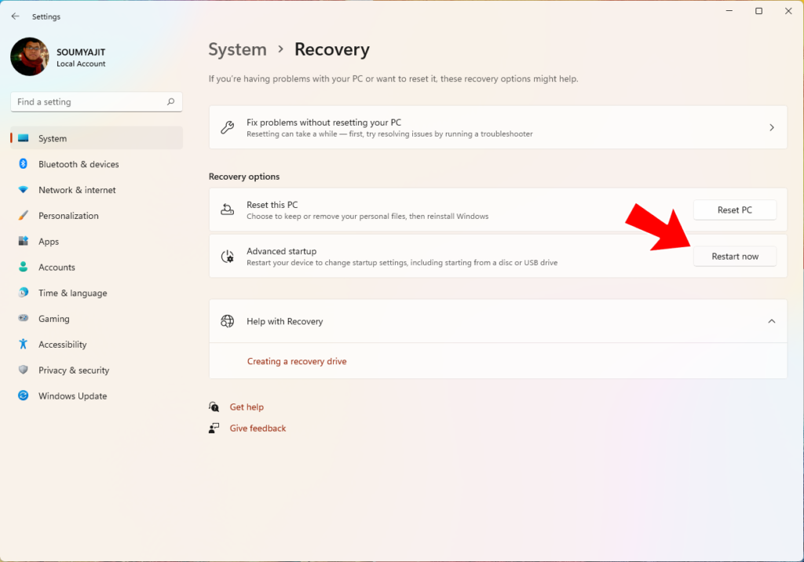Screen dimensions: 804x562
Task: Open Accounts settings page
Action: (x=97, y=267)
